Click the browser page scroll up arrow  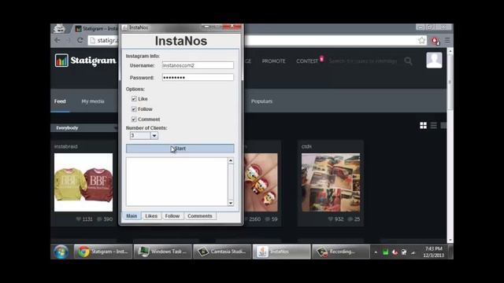[450, 51]
